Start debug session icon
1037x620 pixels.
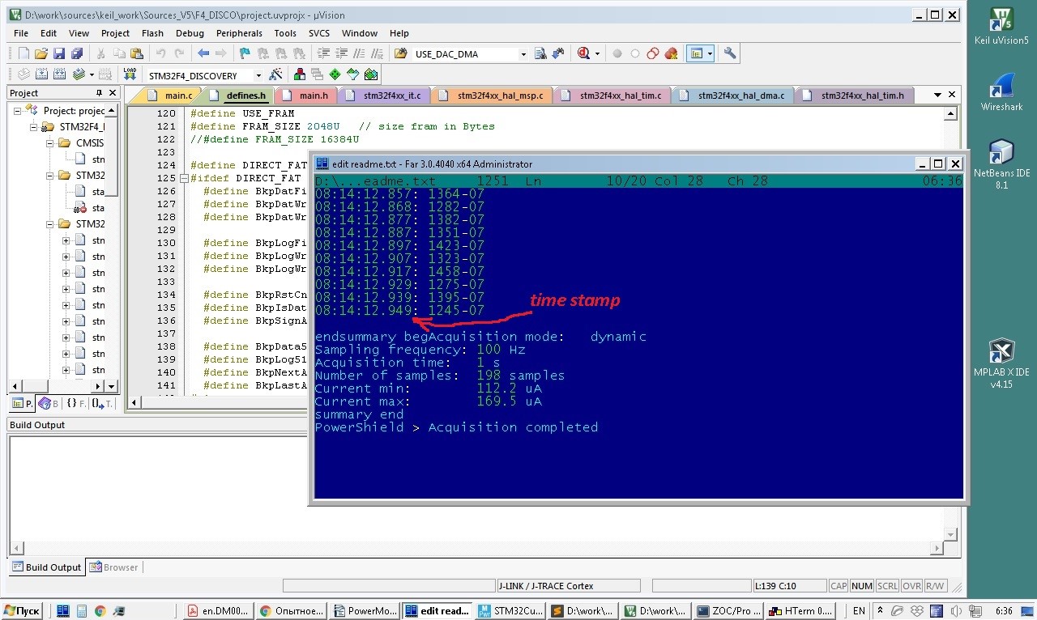pyautogui.click(x=584, y=53)
